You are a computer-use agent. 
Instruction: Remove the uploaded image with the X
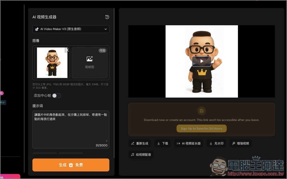67,50
